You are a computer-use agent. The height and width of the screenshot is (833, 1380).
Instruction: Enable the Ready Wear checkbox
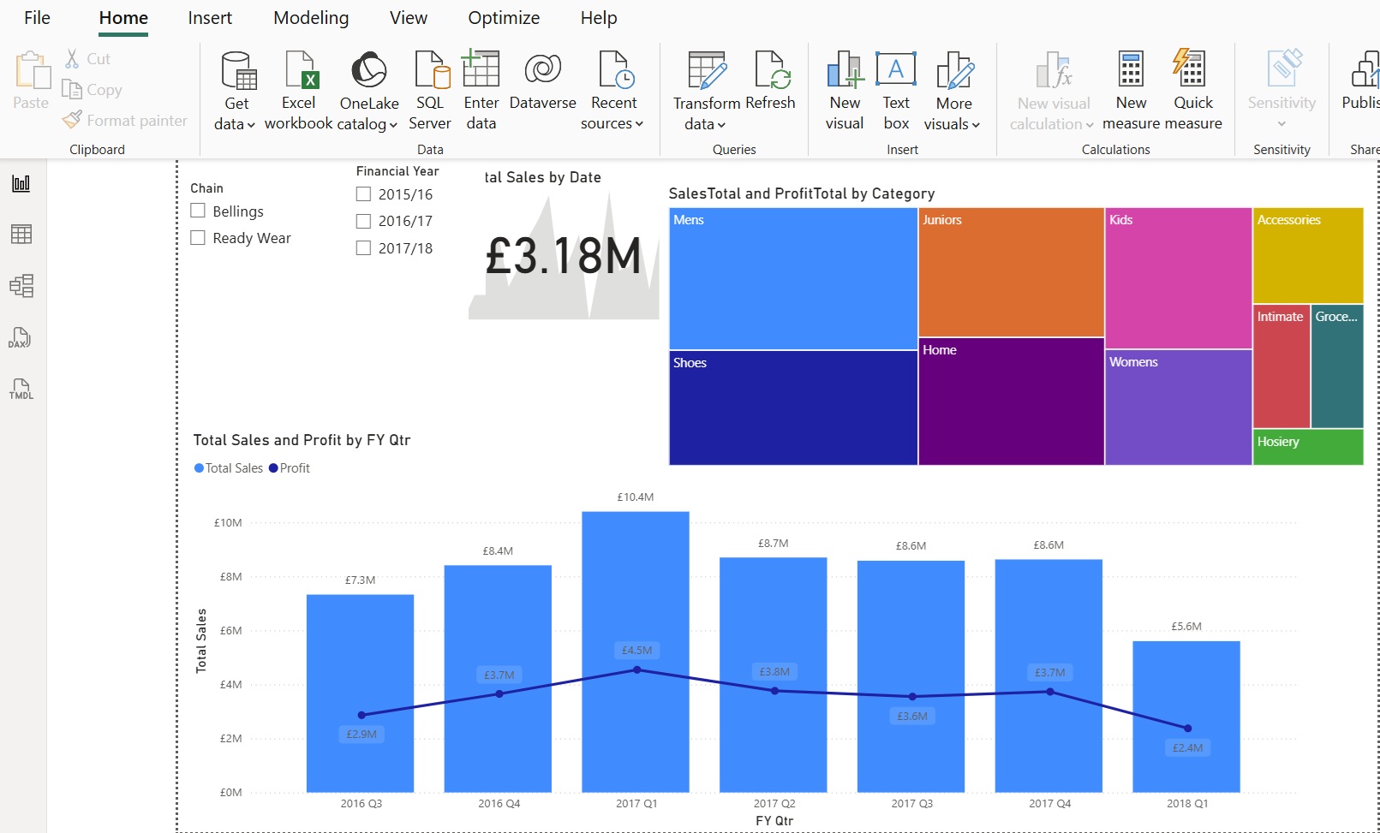click(198, 237)
